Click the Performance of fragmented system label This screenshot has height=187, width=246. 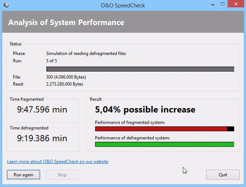click(x=130, y=122)
